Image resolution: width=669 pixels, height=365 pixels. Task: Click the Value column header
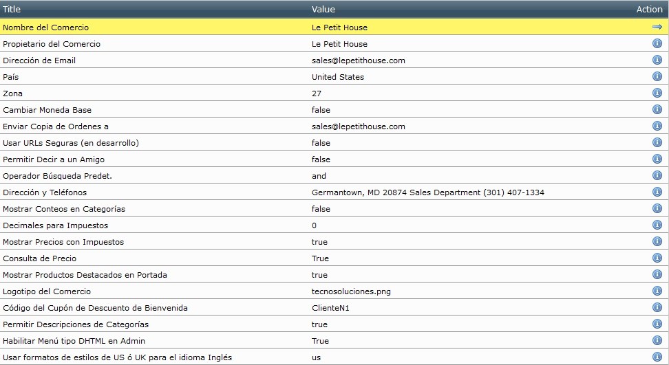click(x=323, y=10)
